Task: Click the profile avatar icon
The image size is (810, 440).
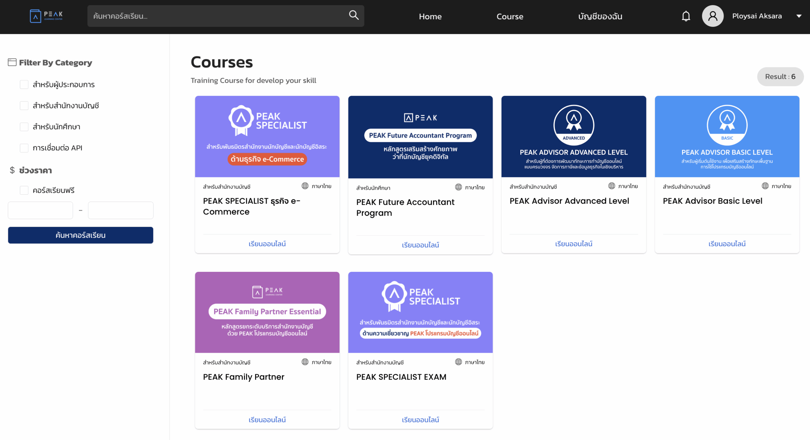Action: click(713, 15)
